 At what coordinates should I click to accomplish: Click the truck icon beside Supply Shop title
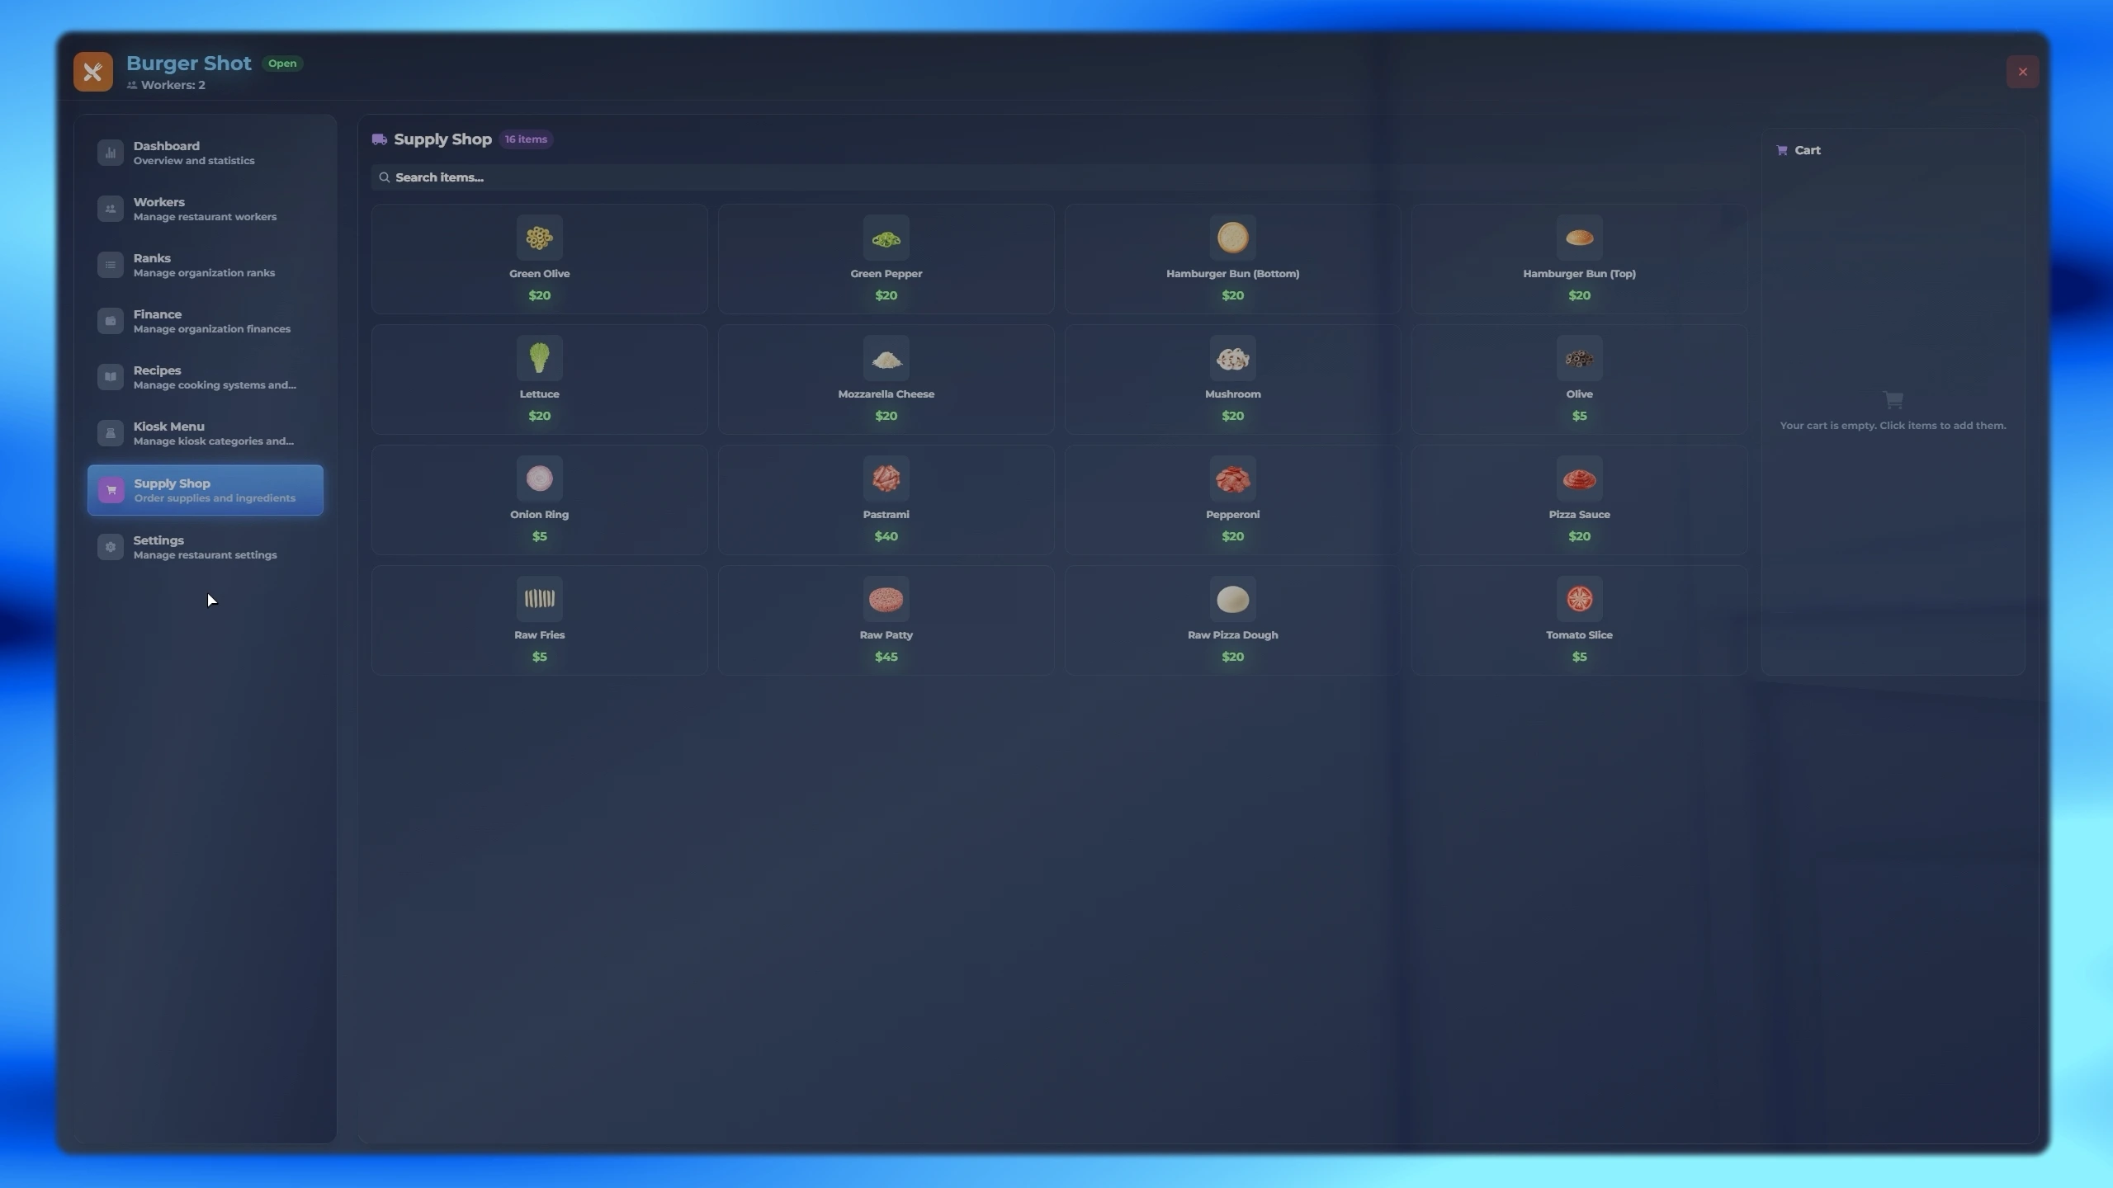pos(380,139)
